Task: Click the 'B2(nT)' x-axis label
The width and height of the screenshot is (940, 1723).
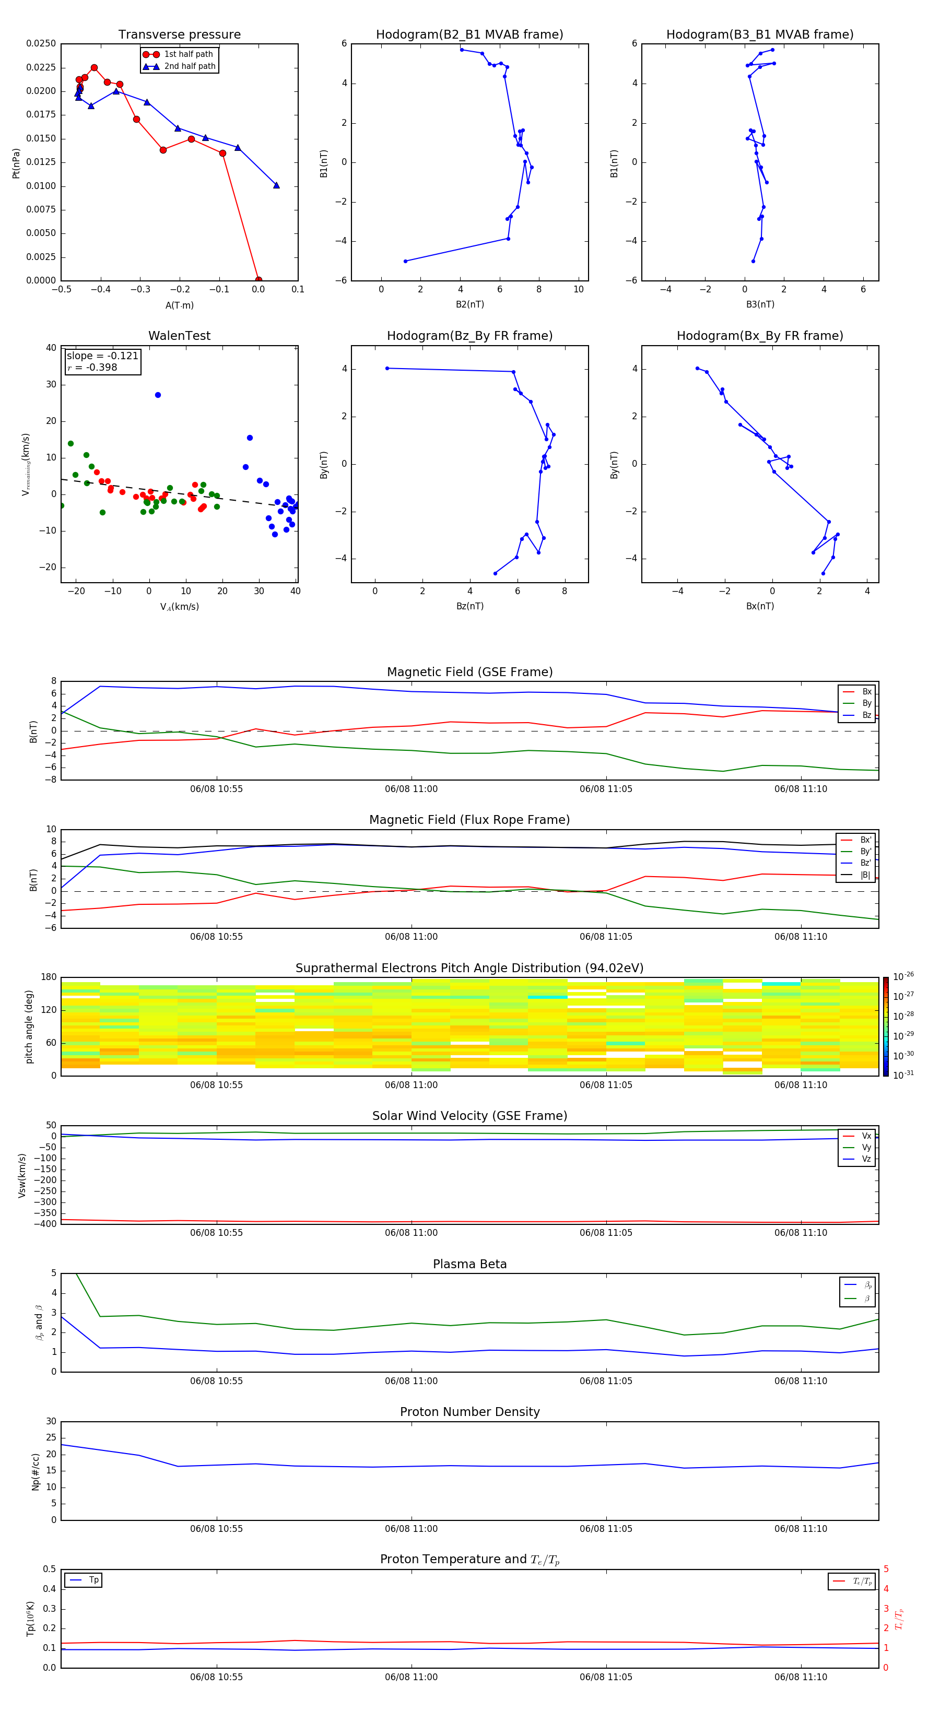Action: click(469, 304)
